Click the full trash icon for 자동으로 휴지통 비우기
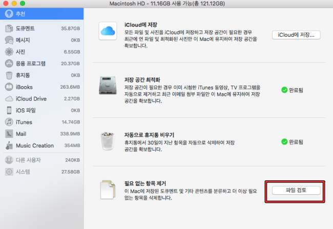Screen dimensions: 333x229 [108, 141]
